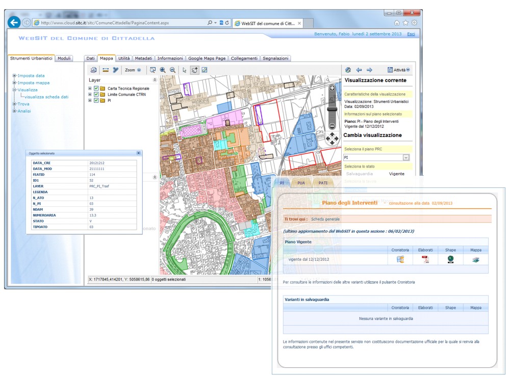510x382 pixels.
Task: Open the Attività dropdown menu
Action: pyautogui.click(x=399, y=70)
